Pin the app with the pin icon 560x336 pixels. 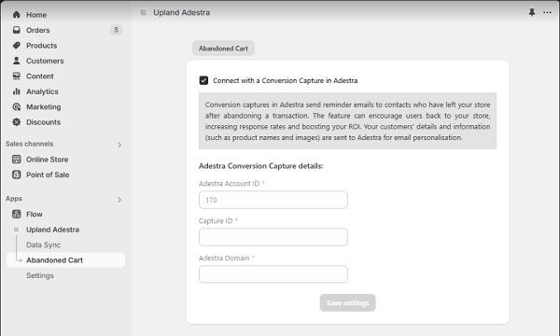point(532,12)
